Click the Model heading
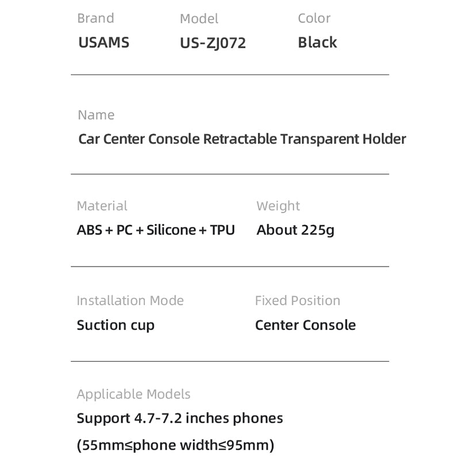This screenshot has height=460, width=460. tap(199, 18)
